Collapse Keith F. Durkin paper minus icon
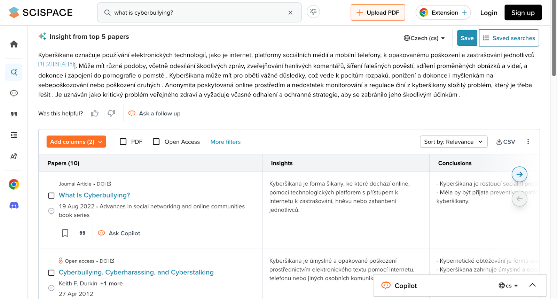Viewport: 557px width, 299px height. (x=51, y=288)
